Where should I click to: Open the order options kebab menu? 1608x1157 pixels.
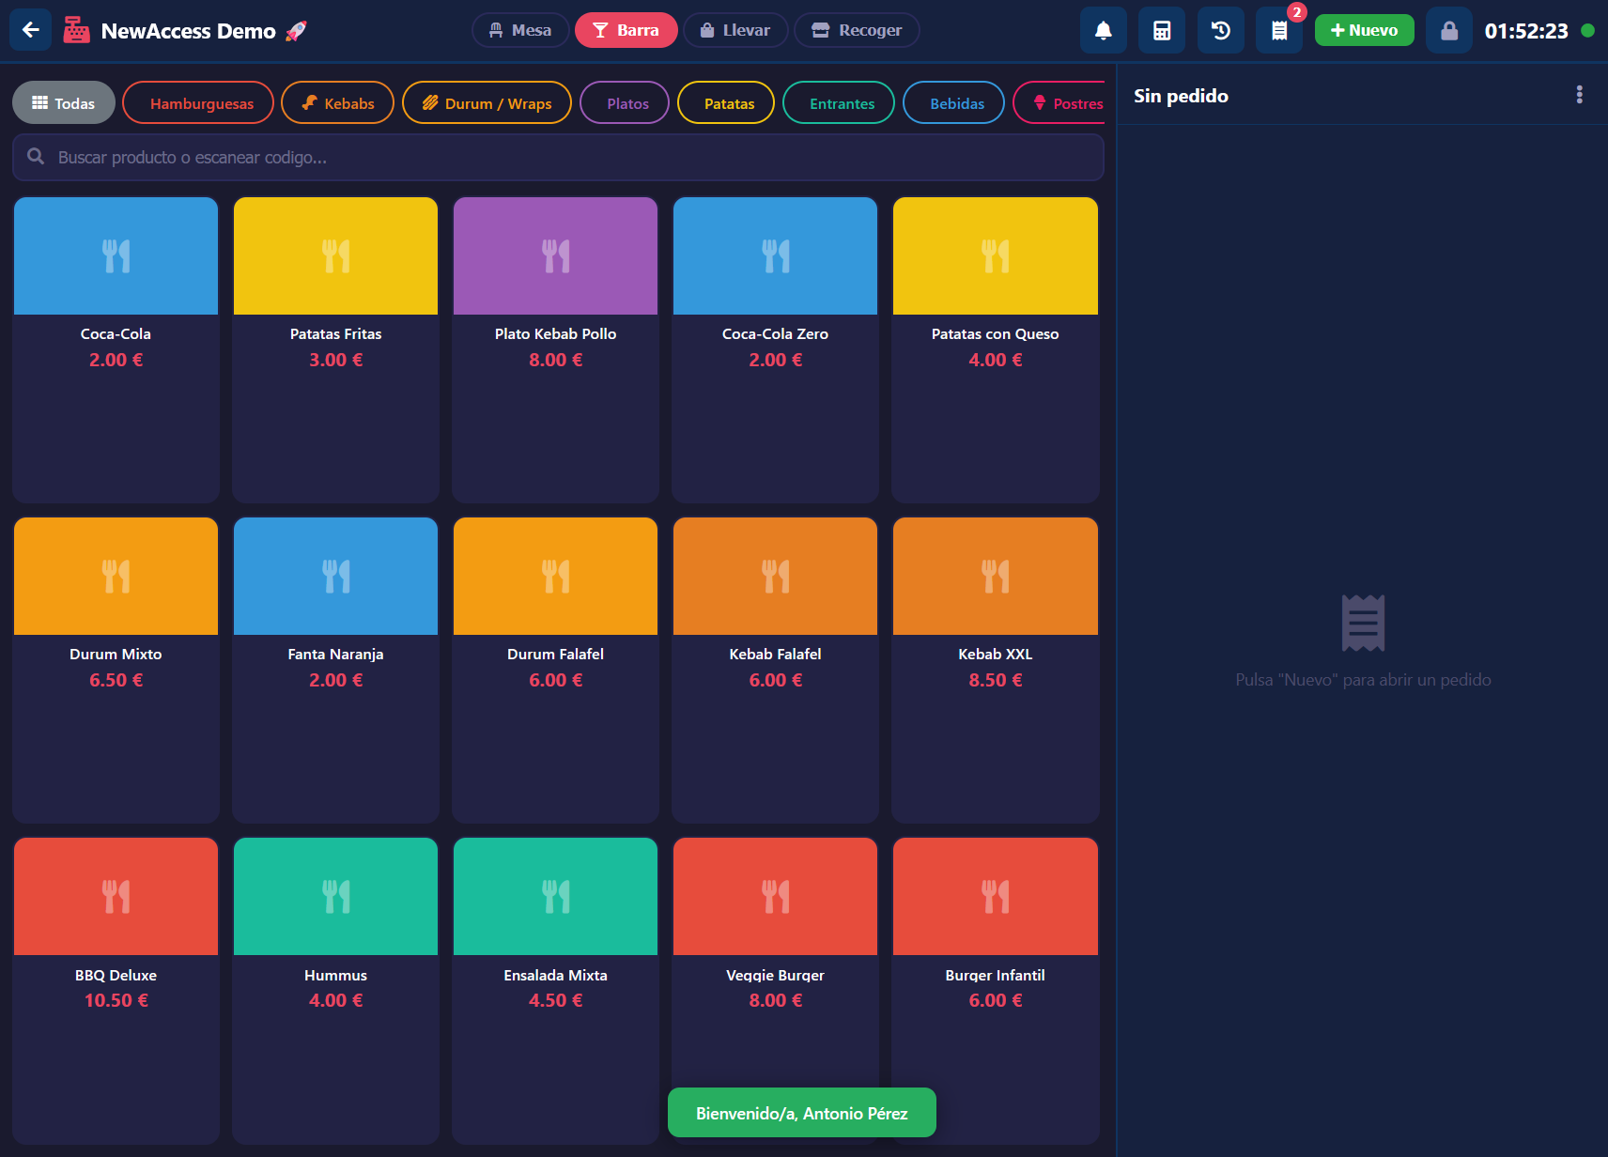1580,95
